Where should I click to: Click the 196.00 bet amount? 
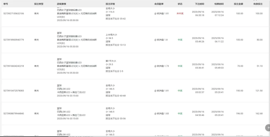point(240,114)
